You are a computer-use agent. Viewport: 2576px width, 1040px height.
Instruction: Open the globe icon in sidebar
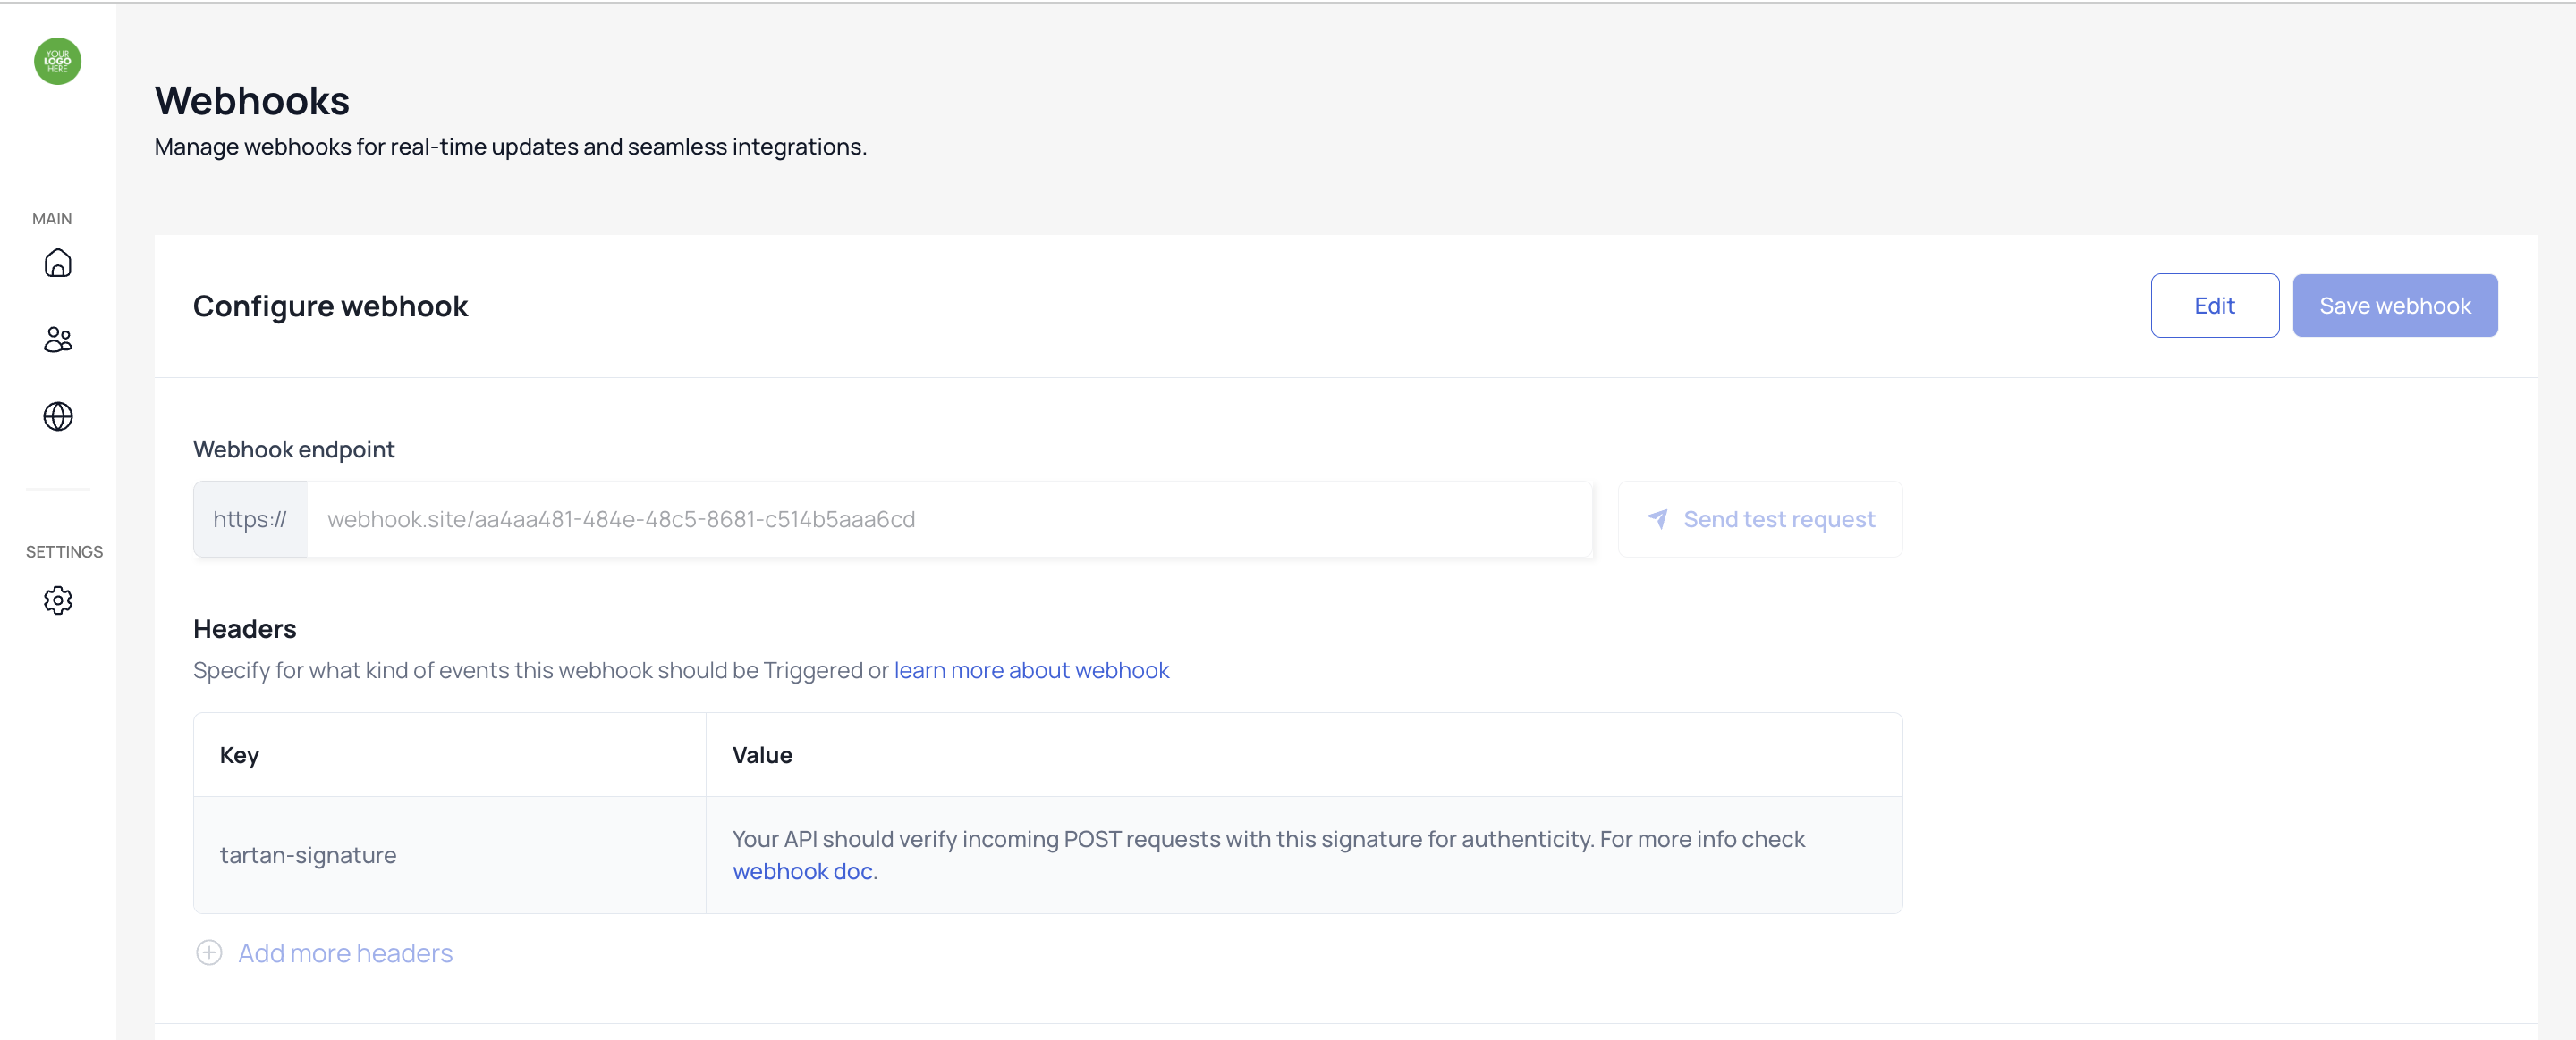58,415
